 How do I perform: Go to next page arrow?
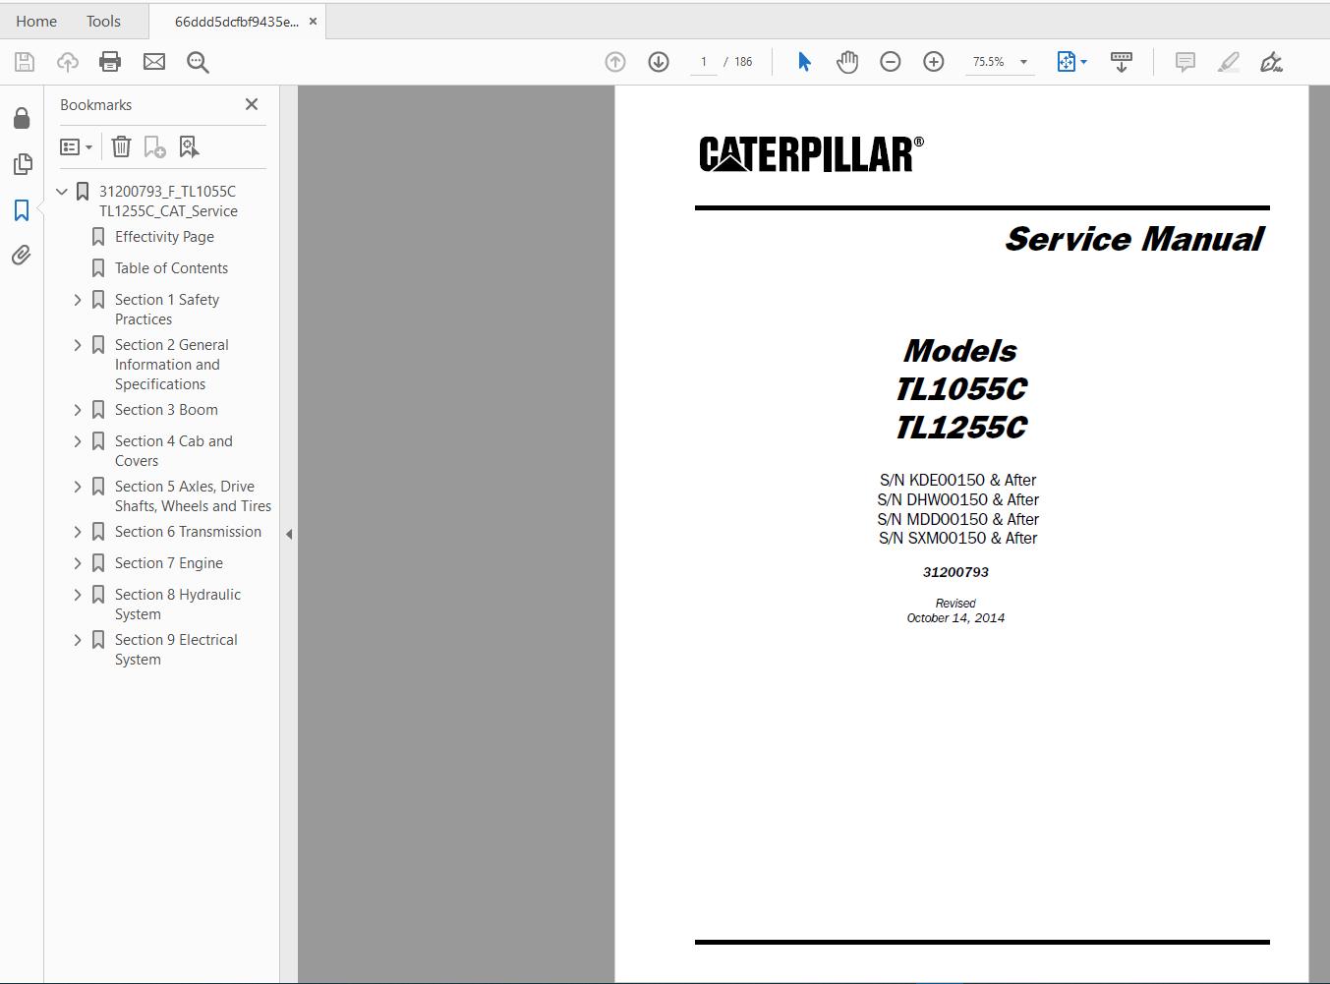point(659,62)
